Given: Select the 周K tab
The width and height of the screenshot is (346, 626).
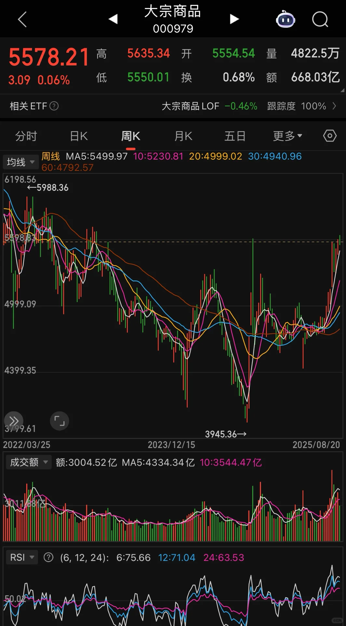Looking at the screenshot, I should click(131, 136).
